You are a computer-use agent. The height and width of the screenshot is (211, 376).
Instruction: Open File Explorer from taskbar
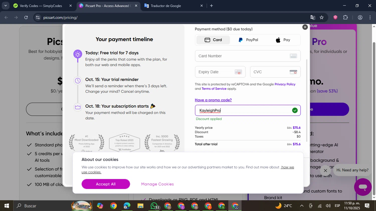[x=140, y=206]
